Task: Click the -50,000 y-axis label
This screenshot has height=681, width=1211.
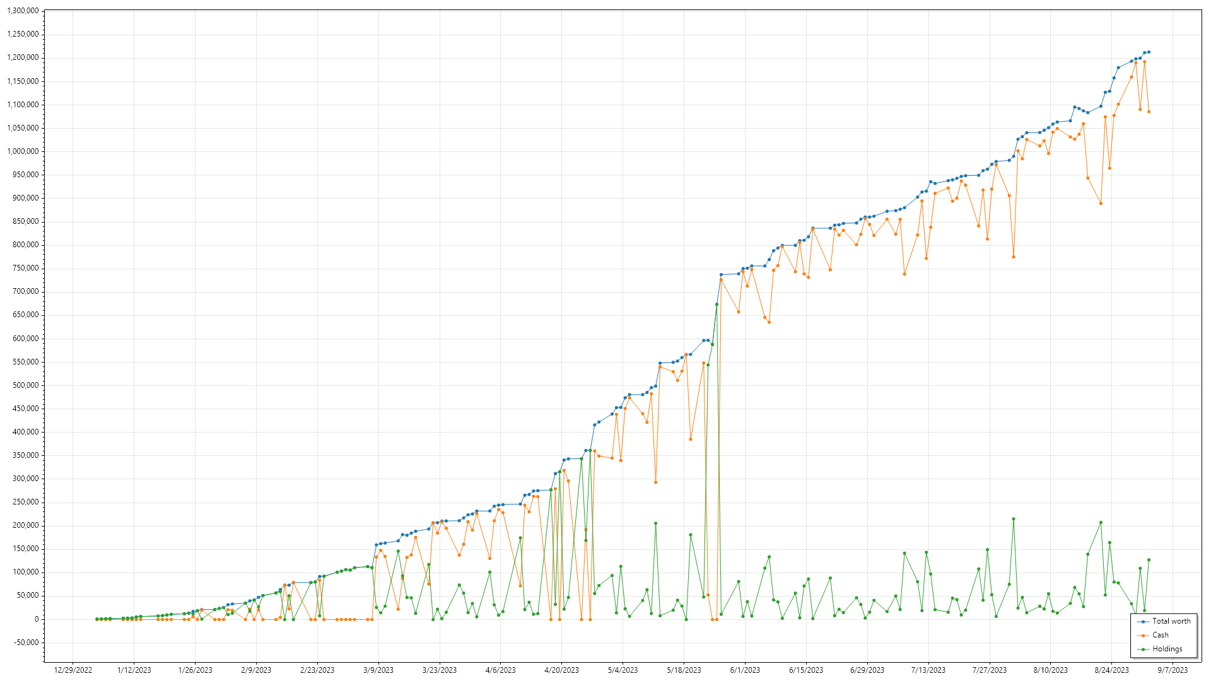Action: (25, 643)
